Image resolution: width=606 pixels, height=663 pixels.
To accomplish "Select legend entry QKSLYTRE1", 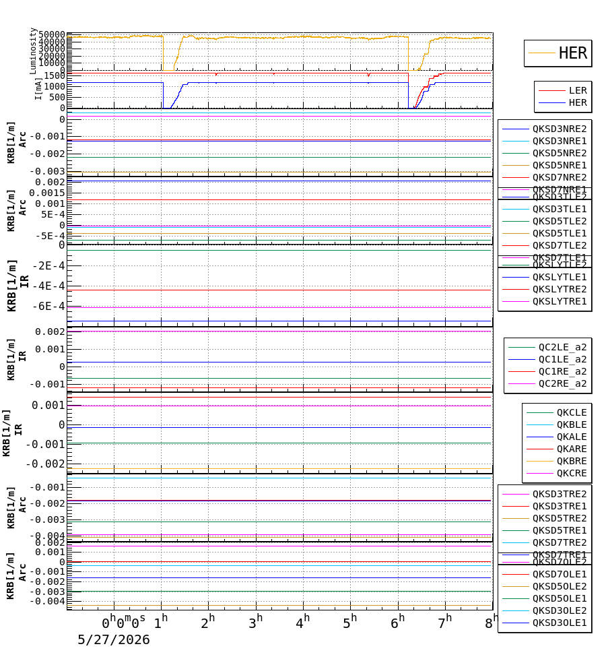I will point(559,301).
